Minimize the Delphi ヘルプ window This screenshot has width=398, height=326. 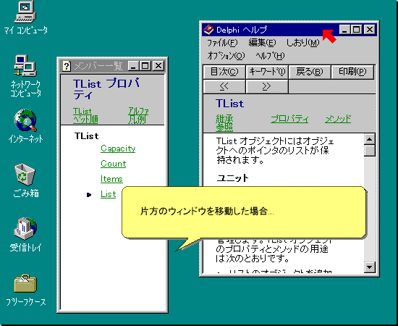pyautogui.click(x=344, y=30)
